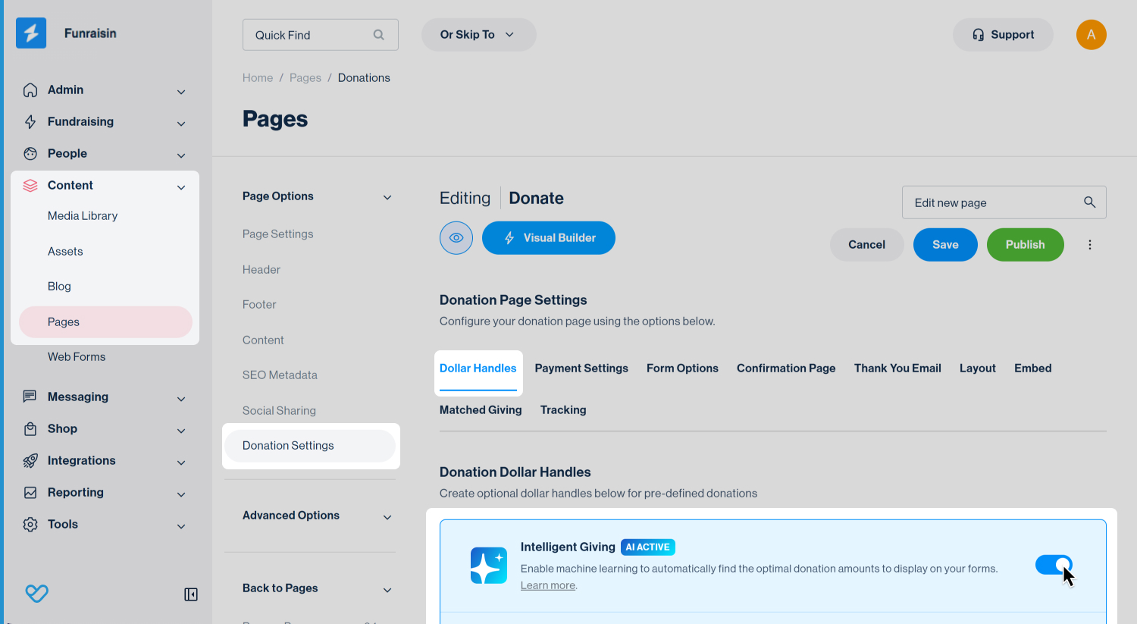Open the Matched Giving tab
Viewport: 1137px width, 624px height.
(x=481, y=410)
